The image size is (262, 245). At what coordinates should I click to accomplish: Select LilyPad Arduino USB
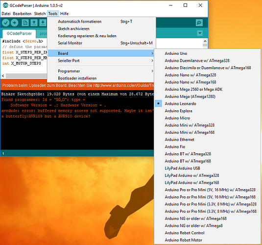pyautogui.click(x=208, y=169)
